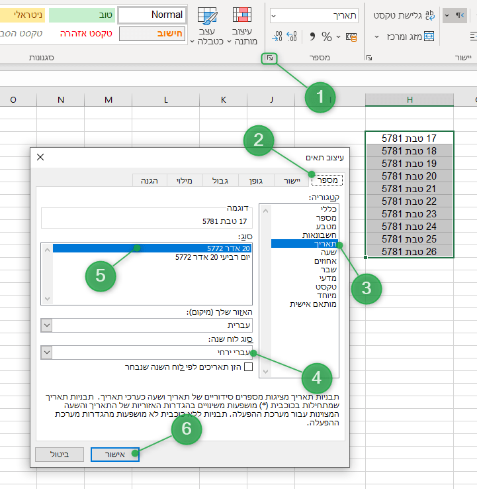Open the Number group dialog launcher
This screenshot has width=477, height=489.
[x=270, y=58]
